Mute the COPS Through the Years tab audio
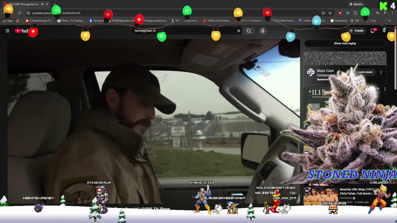This screenshot has height=223, width=397. point(42,4)
